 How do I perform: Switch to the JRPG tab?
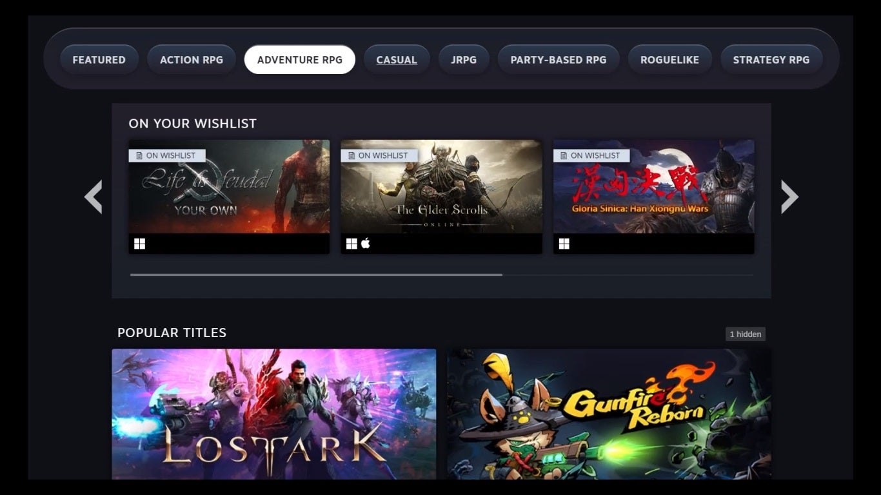pos(464,60)
